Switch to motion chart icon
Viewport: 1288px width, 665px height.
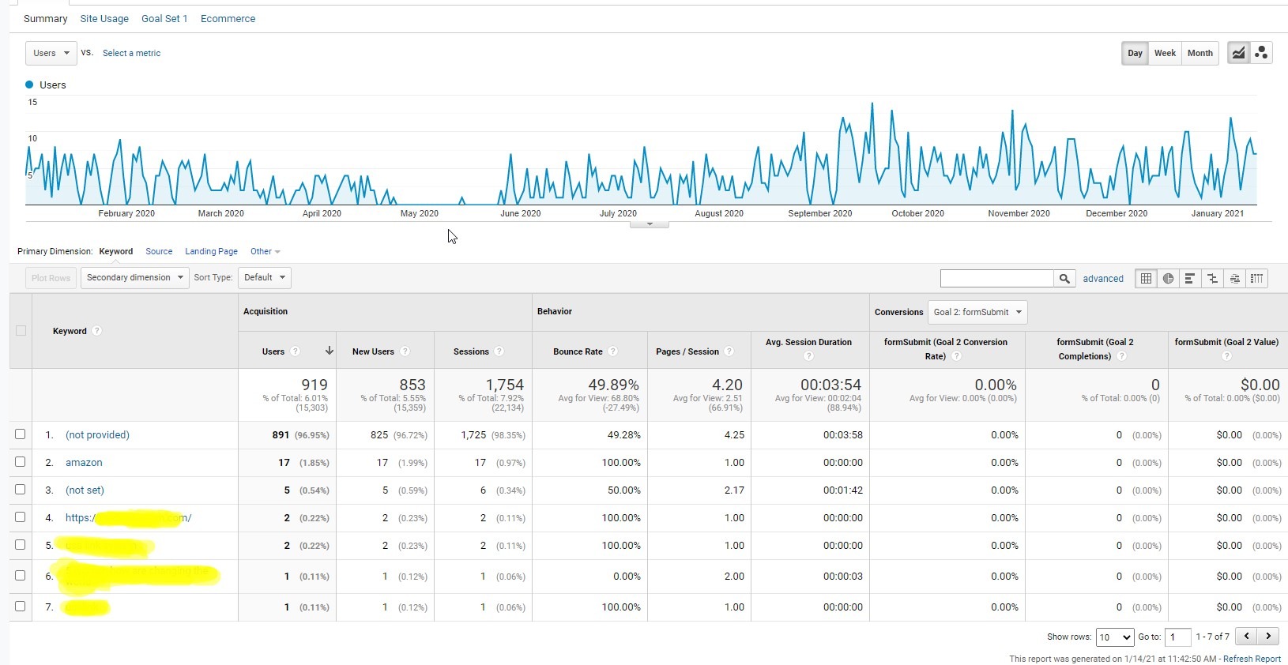[x=1261, y=53]
